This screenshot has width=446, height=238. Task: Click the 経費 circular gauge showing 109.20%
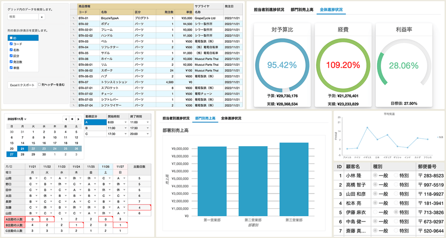tap(344, 65)
